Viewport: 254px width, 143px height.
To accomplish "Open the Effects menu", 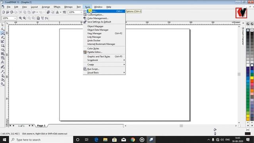I will point(57,7).
